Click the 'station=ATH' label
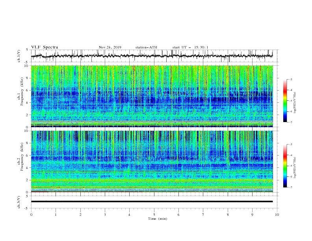312x241 pixels. click(x=146, y=47)
